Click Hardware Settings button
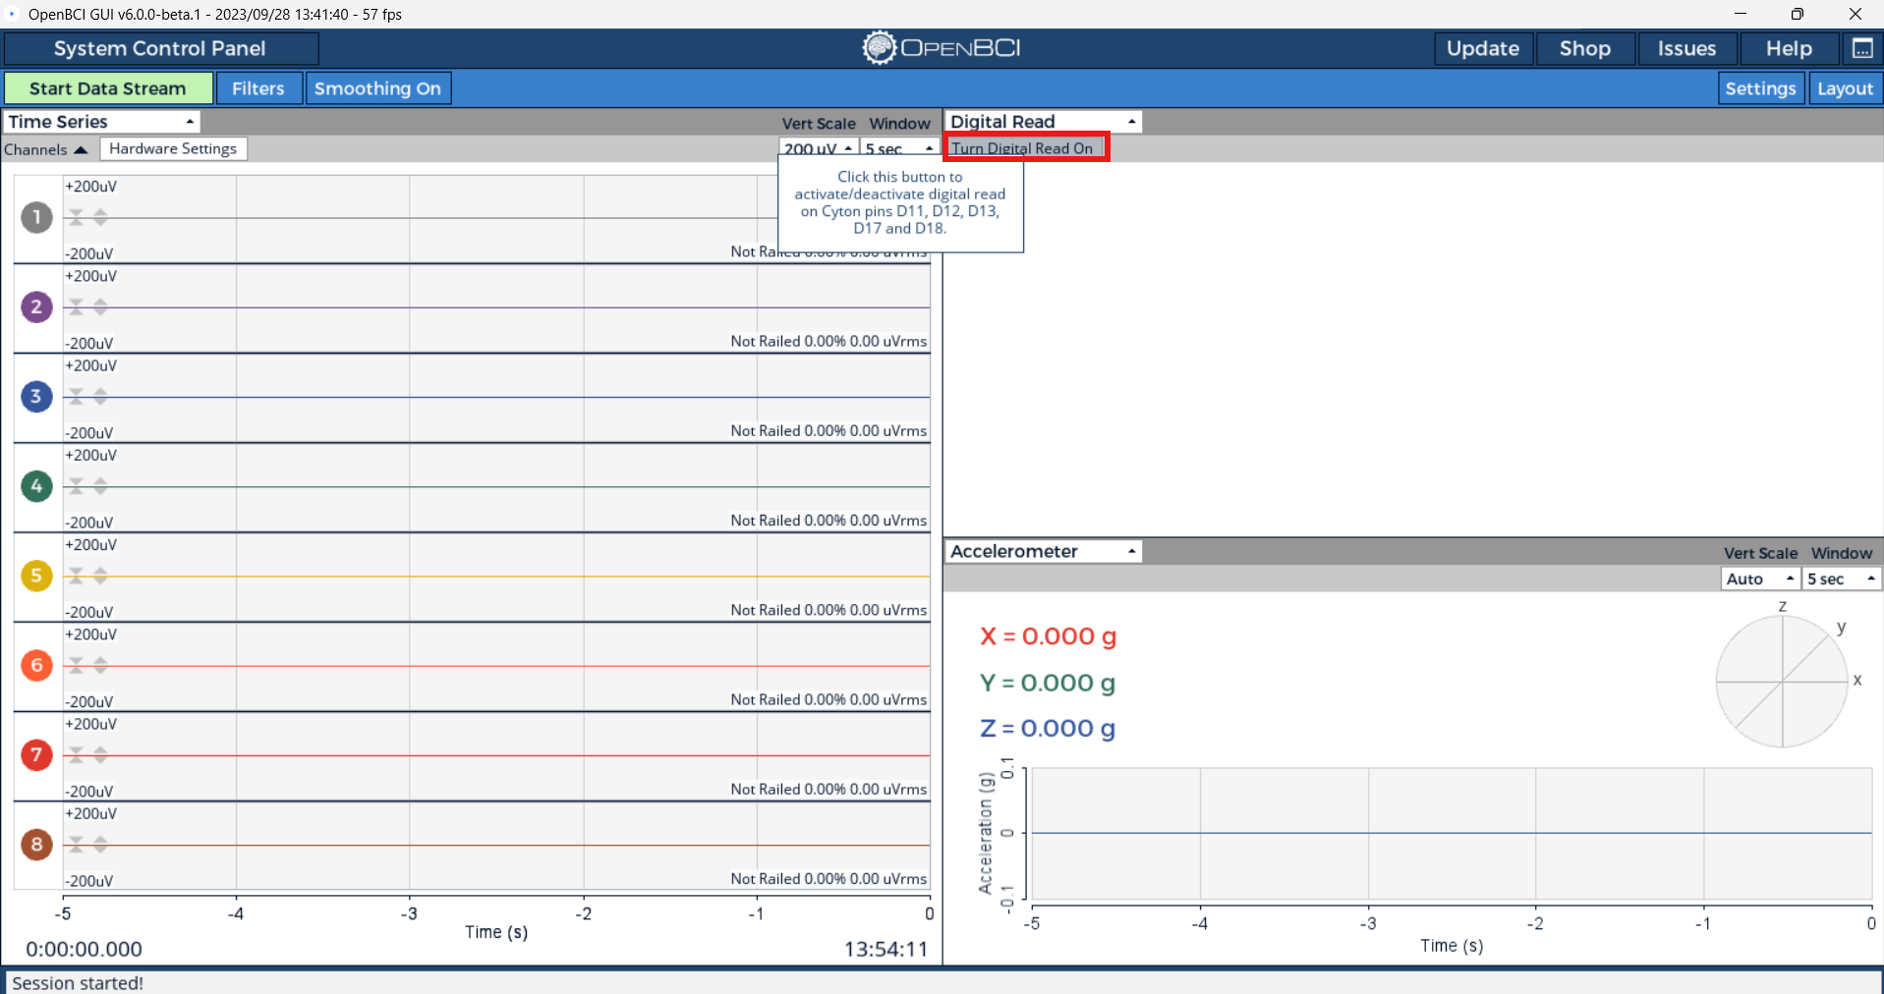Viewport: 1884px width, 994px height. 173,148
